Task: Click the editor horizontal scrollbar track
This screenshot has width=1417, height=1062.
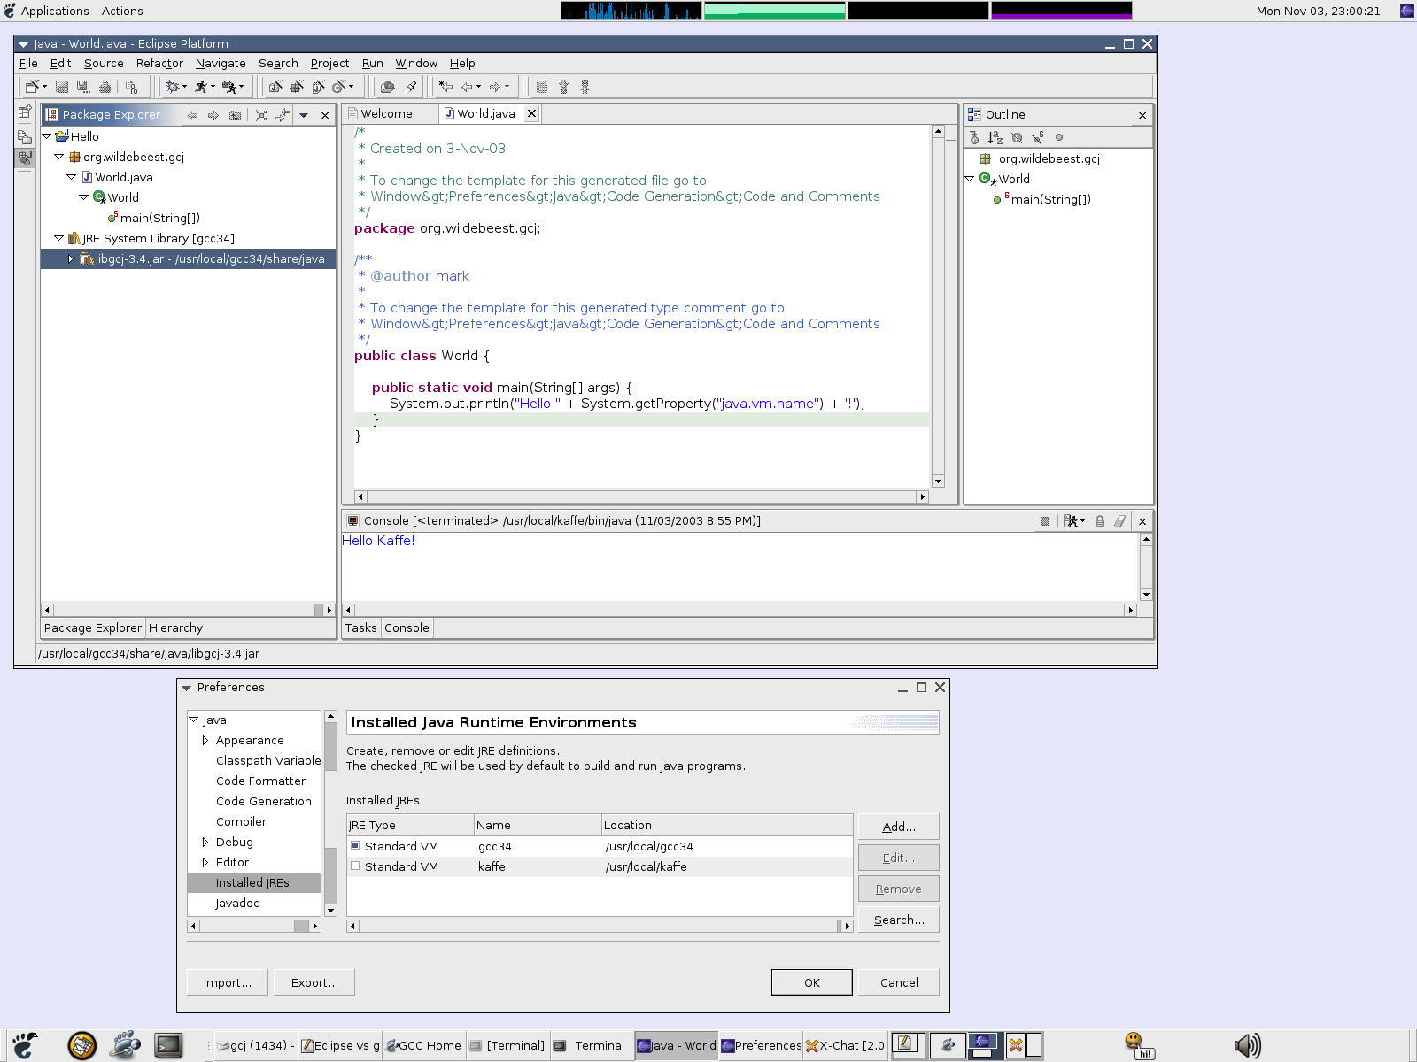Action: (641, 496)
